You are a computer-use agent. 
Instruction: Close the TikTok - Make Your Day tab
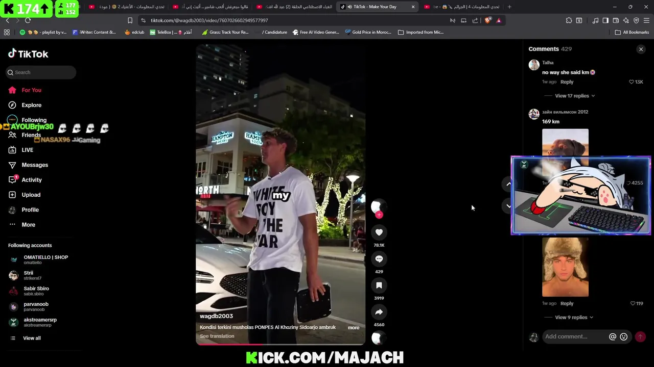[x=413, y=7]
